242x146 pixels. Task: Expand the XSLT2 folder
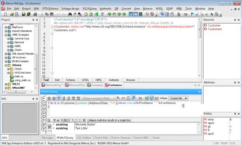coord(6,84)
